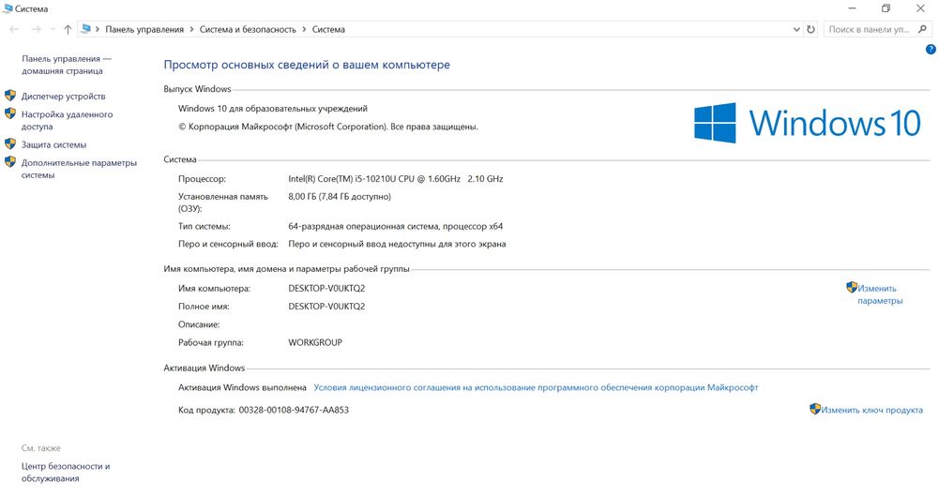Click the shield icon beside Диспетчер устройств
This screenshot has width=939, height=496.
(x=10, y=95)
